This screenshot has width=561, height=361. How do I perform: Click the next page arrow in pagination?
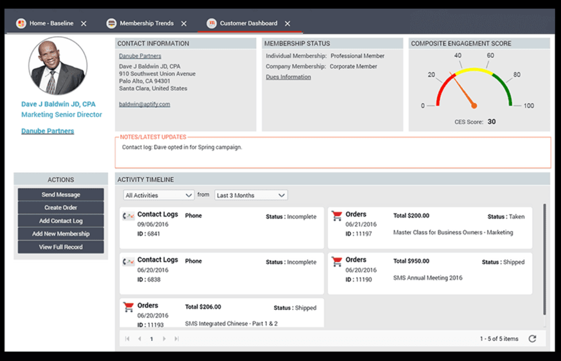click(x=164, y=338)
